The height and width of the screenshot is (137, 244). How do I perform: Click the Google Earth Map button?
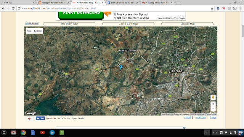coord(128,24)
